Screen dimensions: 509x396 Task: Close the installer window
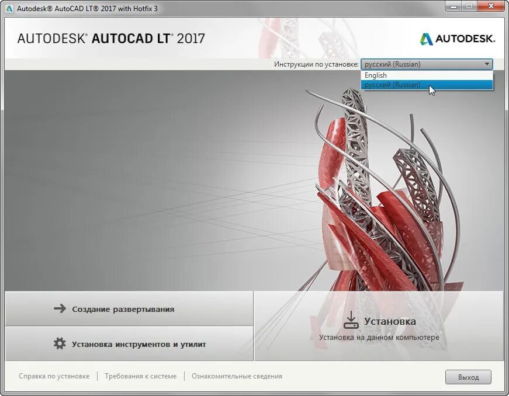(491, 6)
